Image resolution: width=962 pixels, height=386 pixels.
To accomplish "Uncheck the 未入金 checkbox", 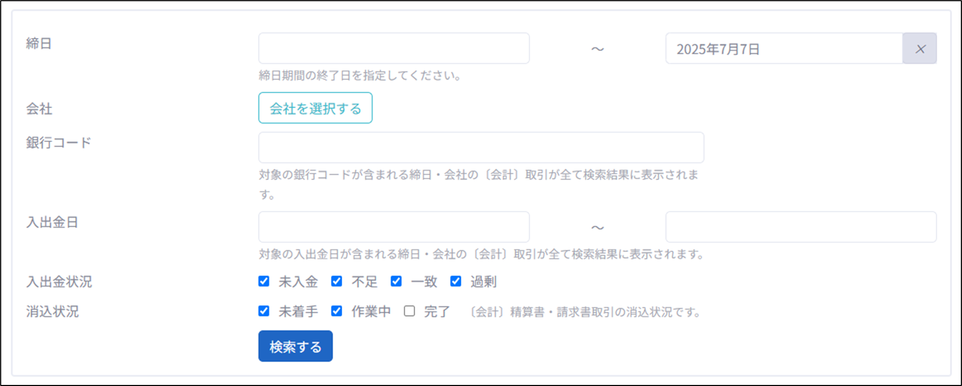I will [x=264, y=281].
